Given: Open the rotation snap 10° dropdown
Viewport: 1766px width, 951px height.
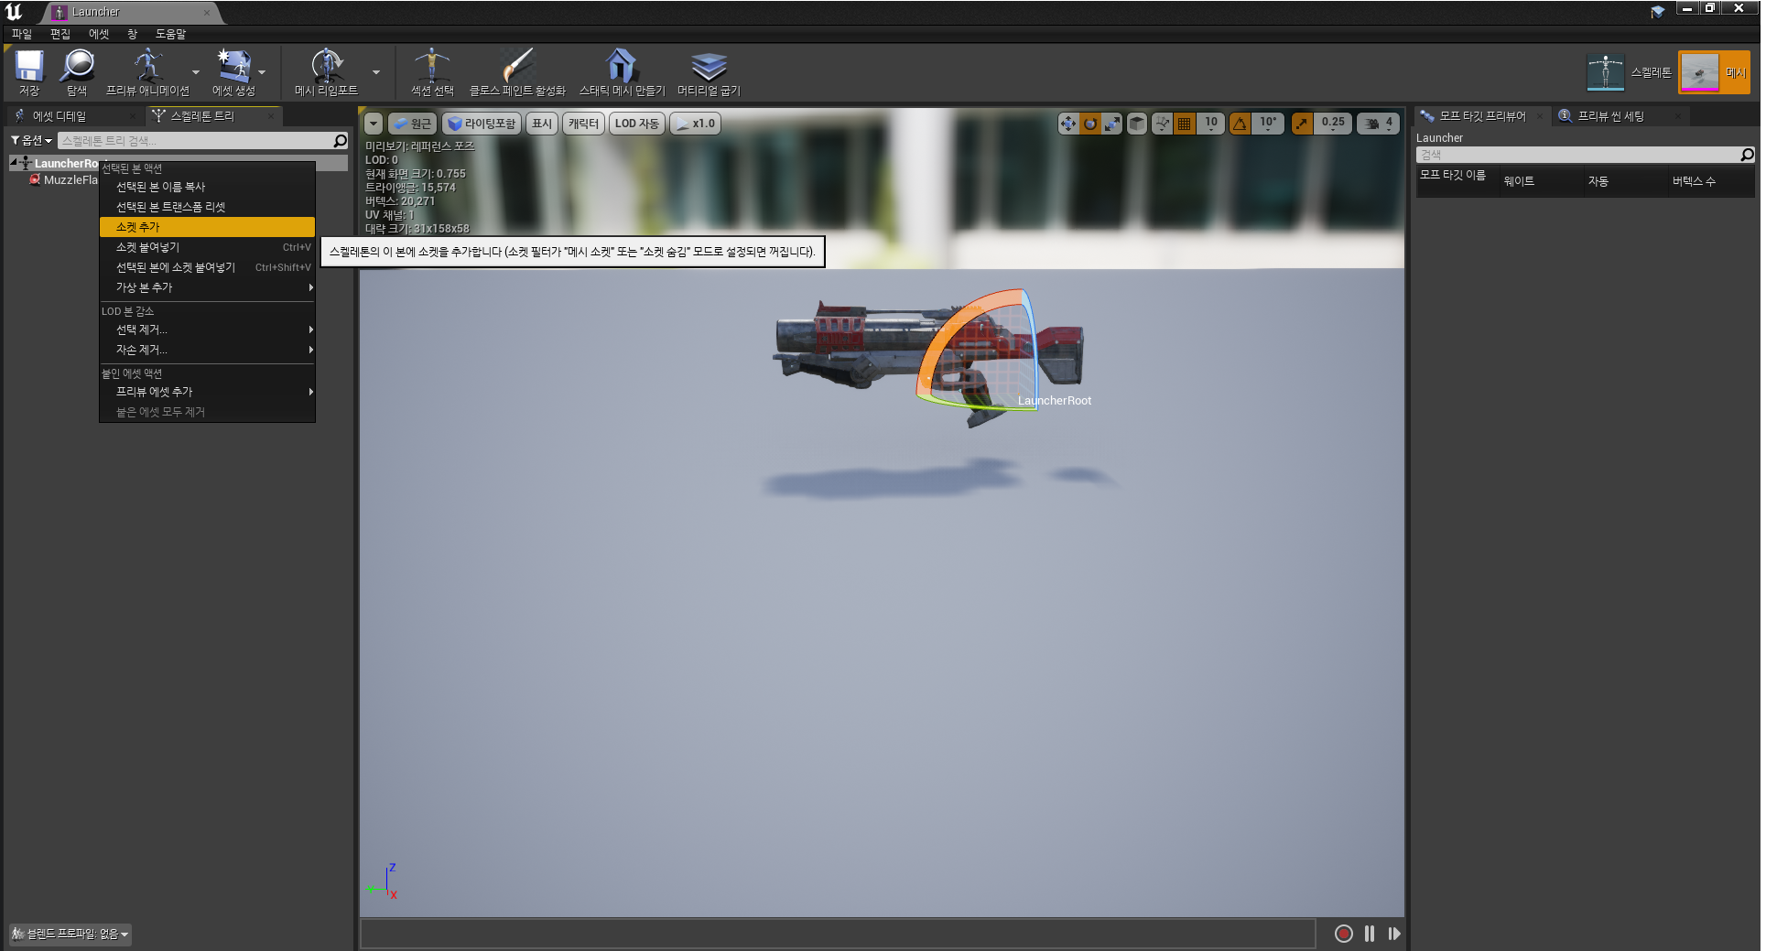Looking at the screenshot, I should click(1267, 124).
